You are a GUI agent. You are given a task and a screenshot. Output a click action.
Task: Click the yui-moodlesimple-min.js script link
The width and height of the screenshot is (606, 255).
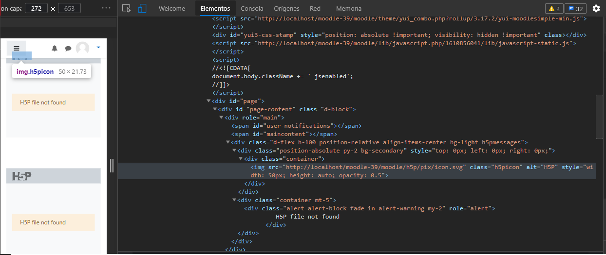click(418, 18)
